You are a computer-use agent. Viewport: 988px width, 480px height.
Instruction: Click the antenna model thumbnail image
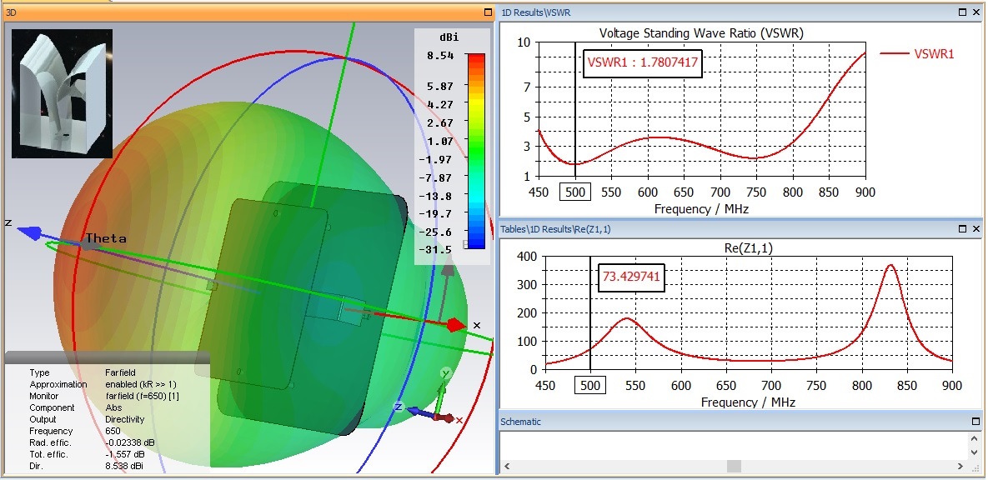click(x=62, y=93)
